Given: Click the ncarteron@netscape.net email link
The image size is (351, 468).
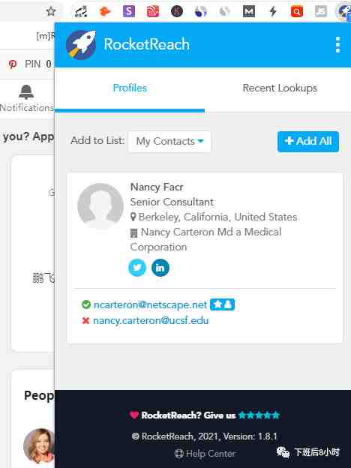Looking at the screenshot, I should (x=150, y=304).
